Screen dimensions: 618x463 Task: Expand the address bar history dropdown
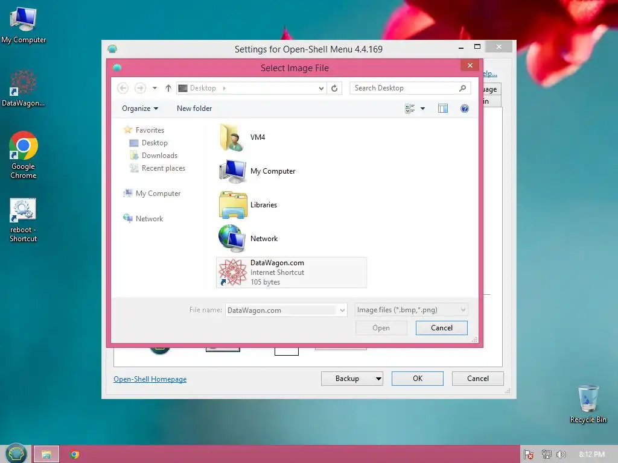point(321,88)
